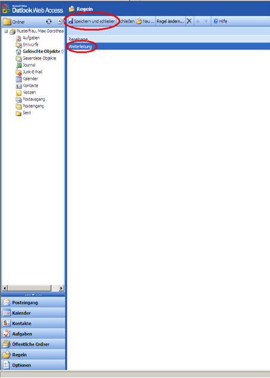Click the navigation pane resize grip dots
The height and width of the screenshot is (378, 270).
coord(33,295)
